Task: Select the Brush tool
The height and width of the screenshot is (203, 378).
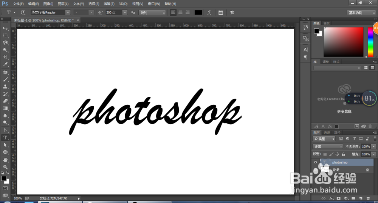Action: [5, 79]
